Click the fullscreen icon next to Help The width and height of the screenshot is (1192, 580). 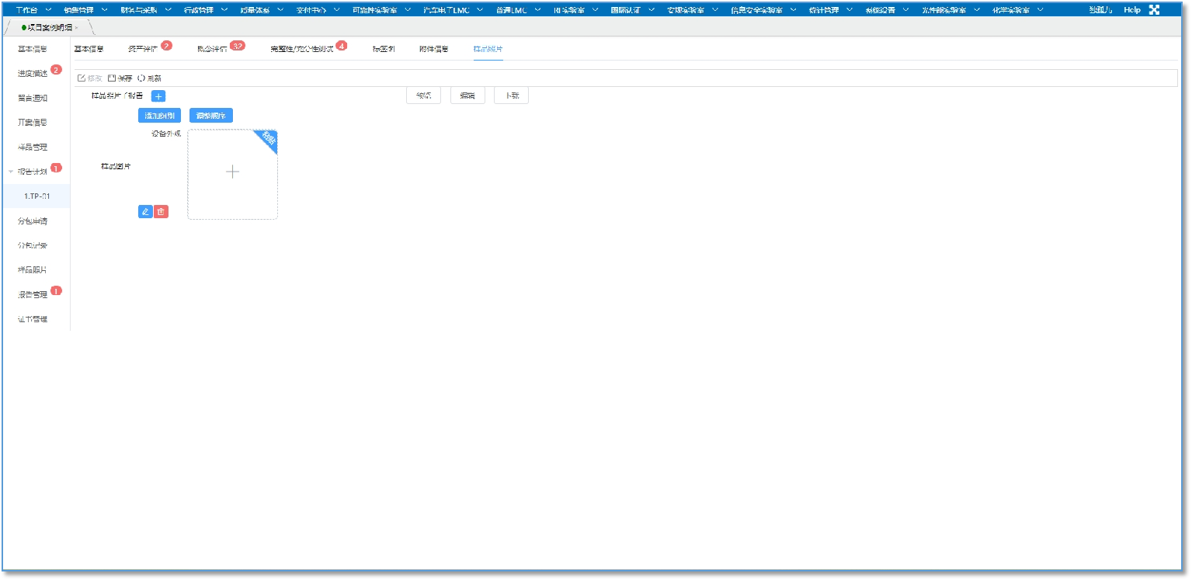click(x=1155, y=10)
